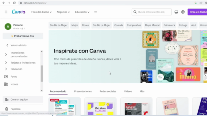207x116 pixels.
Task: Open settings gear icon
Action: pyautogui.click(x=183, y=12)
